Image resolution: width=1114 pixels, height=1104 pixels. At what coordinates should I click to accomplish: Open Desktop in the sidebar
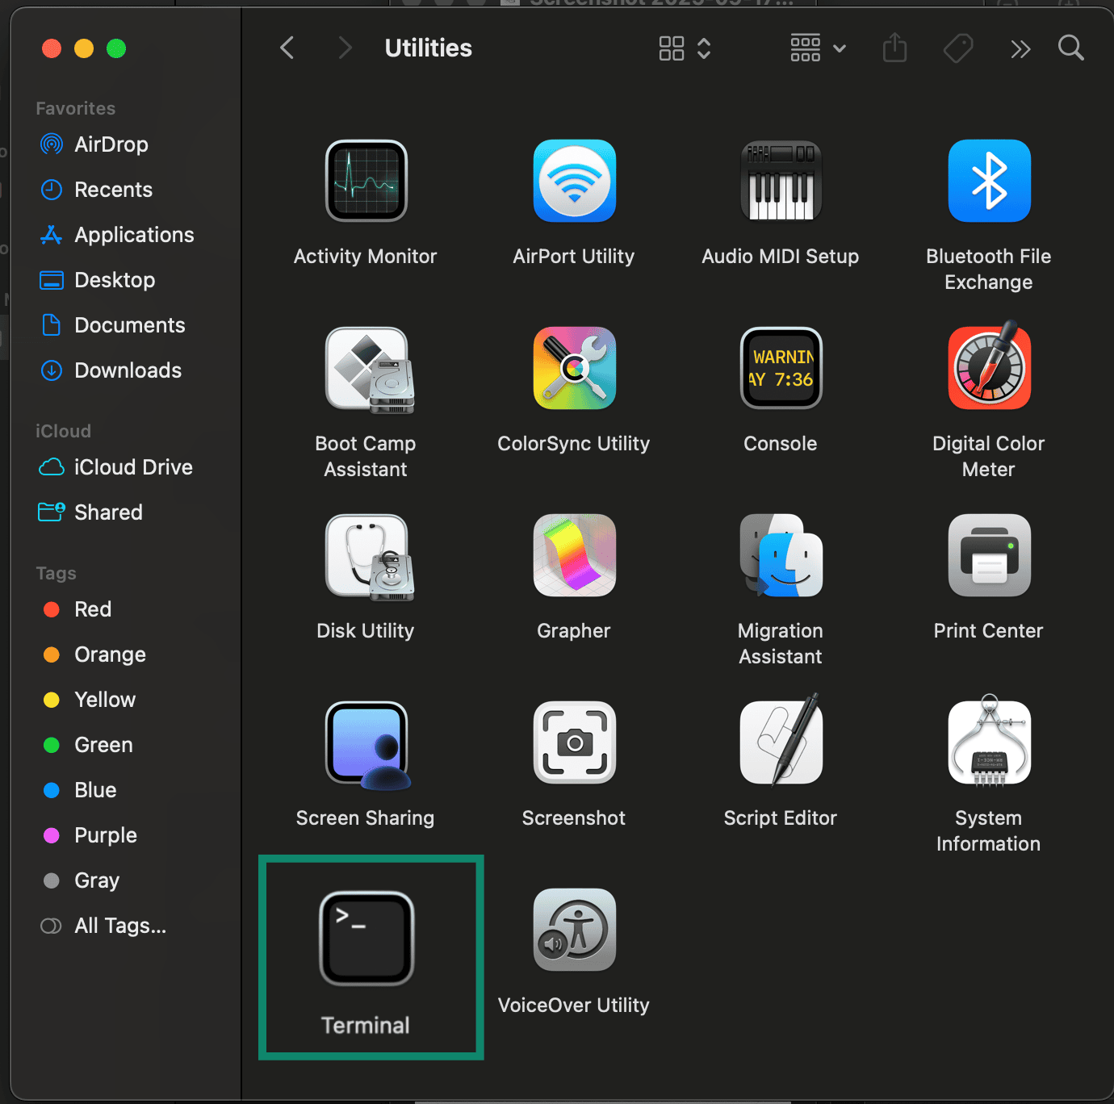(x=97, y=280)
